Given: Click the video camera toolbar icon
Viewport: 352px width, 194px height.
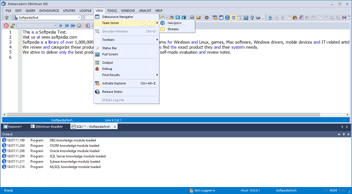Looking at the screenshot, I should tap(258, 18).
